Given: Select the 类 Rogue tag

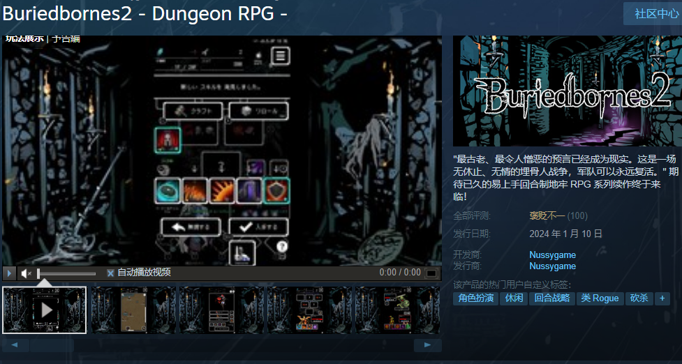Looking at the screenshot, I should coord(600,298).
